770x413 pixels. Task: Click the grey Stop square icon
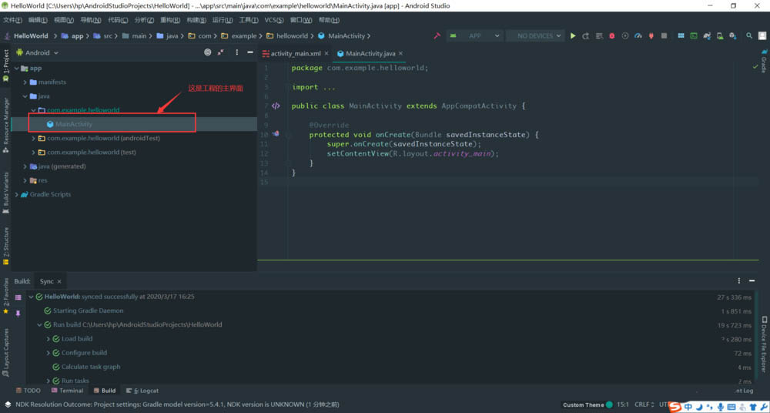click(x=664, y=36)
